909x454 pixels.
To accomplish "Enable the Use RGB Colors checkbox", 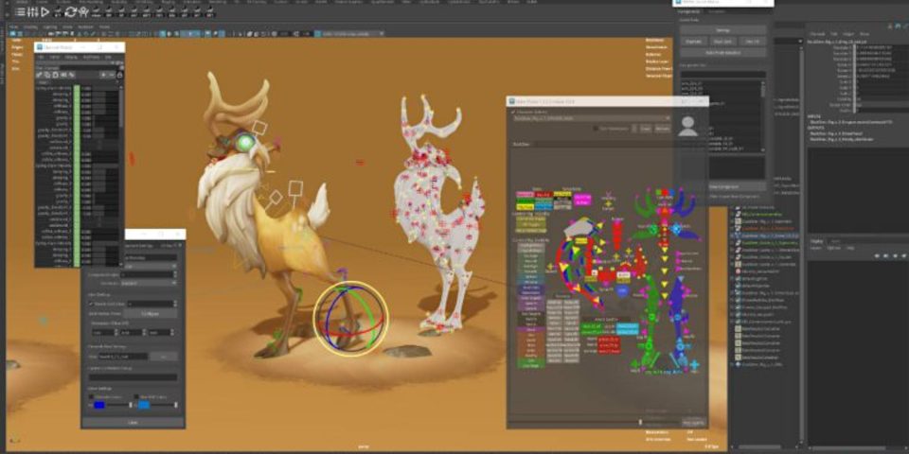I will [136, 396].
